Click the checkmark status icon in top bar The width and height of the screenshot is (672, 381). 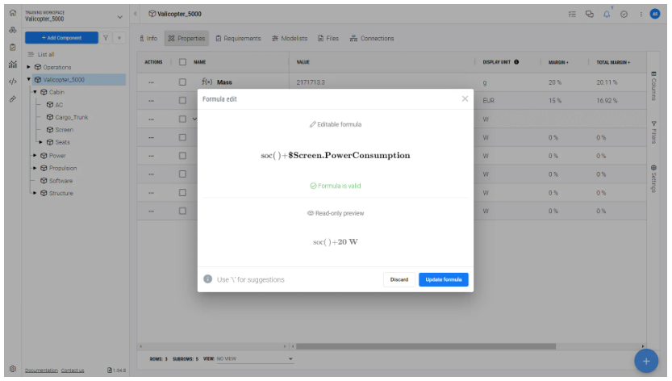tap(624, 15)
